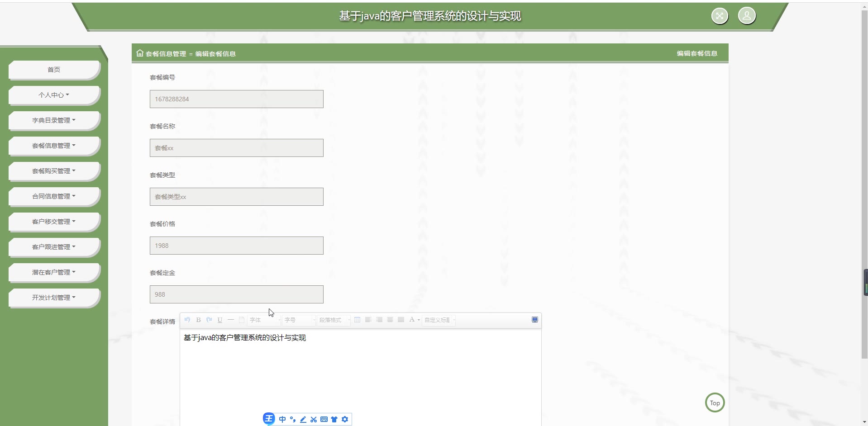Expand the 套餐购买管理 sidebar menu
Viewport: 868px width, 426px height.
coord(54,171)
